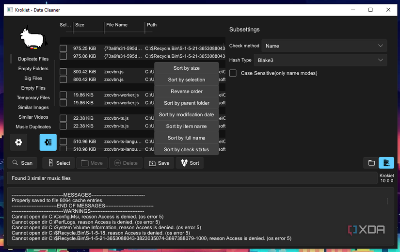Choose Sort by selection
The width and height of the screenshot is (400, 252).
(187, 79)
